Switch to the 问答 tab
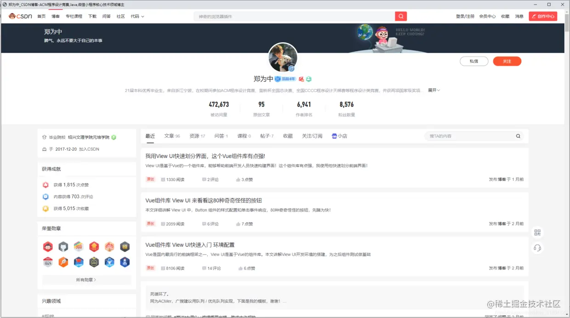This screenshot has height=318, width=570. pyautogui.click(x=221, y=136)
